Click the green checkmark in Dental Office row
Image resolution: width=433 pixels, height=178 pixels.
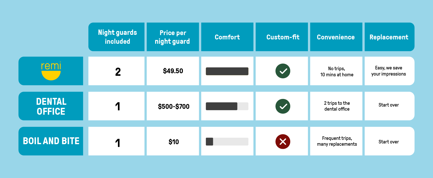(x=283, y=106)
